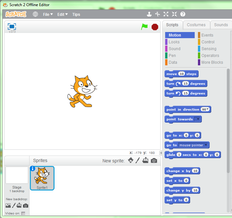
Task: Take new backdrop photo from camera
Action: coord(26,206)
